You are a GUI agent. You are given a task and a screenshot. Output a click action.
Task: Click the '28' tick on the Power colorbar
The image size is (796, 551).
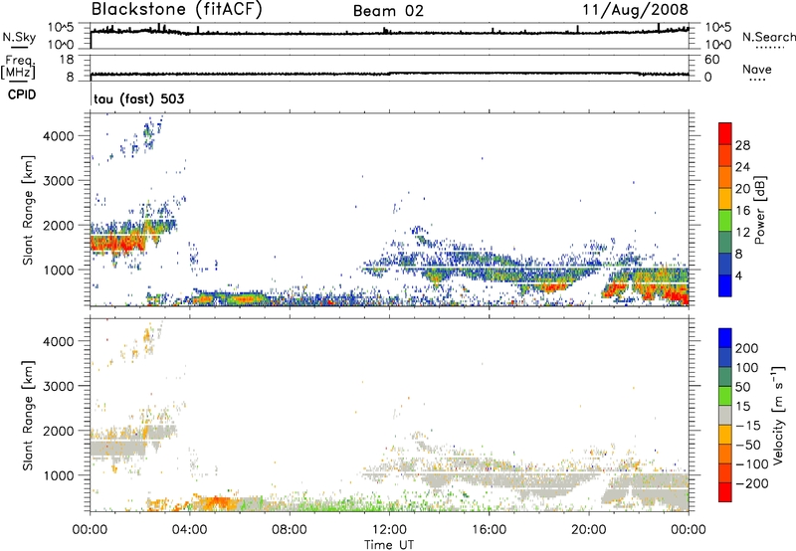click(742, 145)
